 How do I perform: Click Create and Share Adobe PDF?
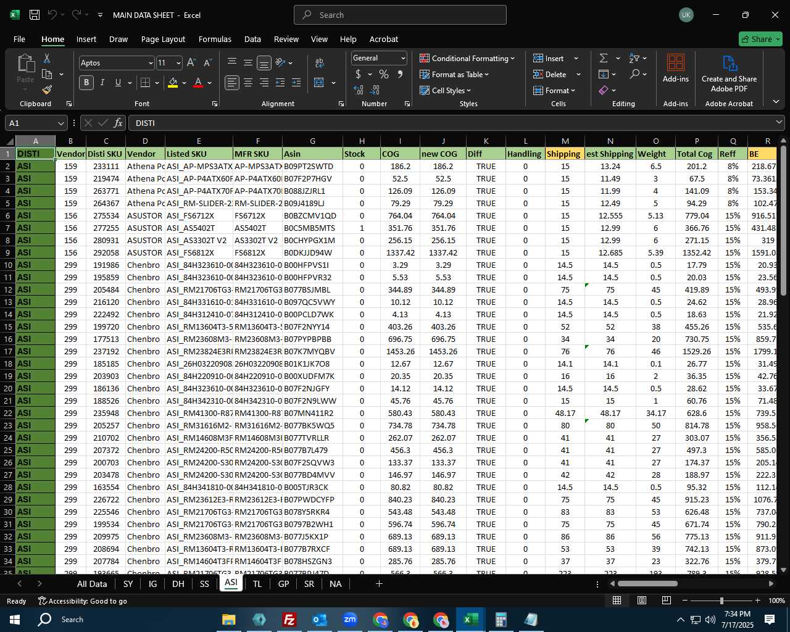click(729, 73)
